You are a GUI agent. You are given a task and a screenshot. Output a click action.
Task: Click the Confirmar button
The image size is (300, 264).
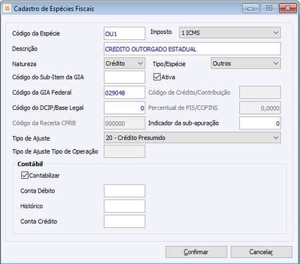click(196, 252)
